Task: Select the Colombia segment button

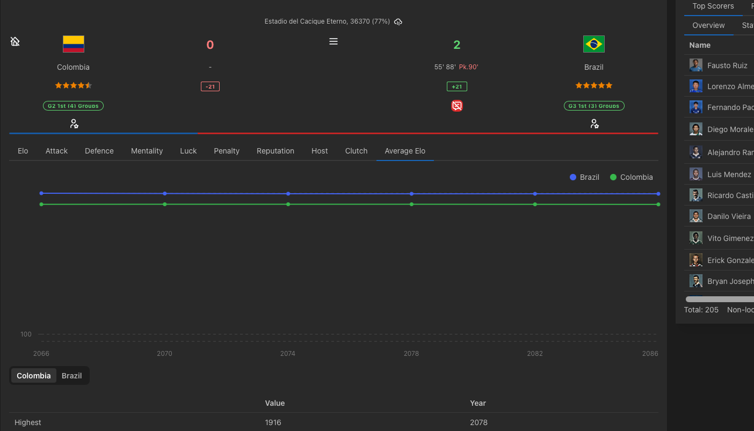Action: [x=34, y=376]
